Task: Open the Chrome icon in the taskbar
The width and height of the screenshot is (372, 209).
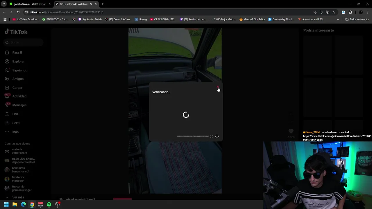Action: [x=32, y=205]
